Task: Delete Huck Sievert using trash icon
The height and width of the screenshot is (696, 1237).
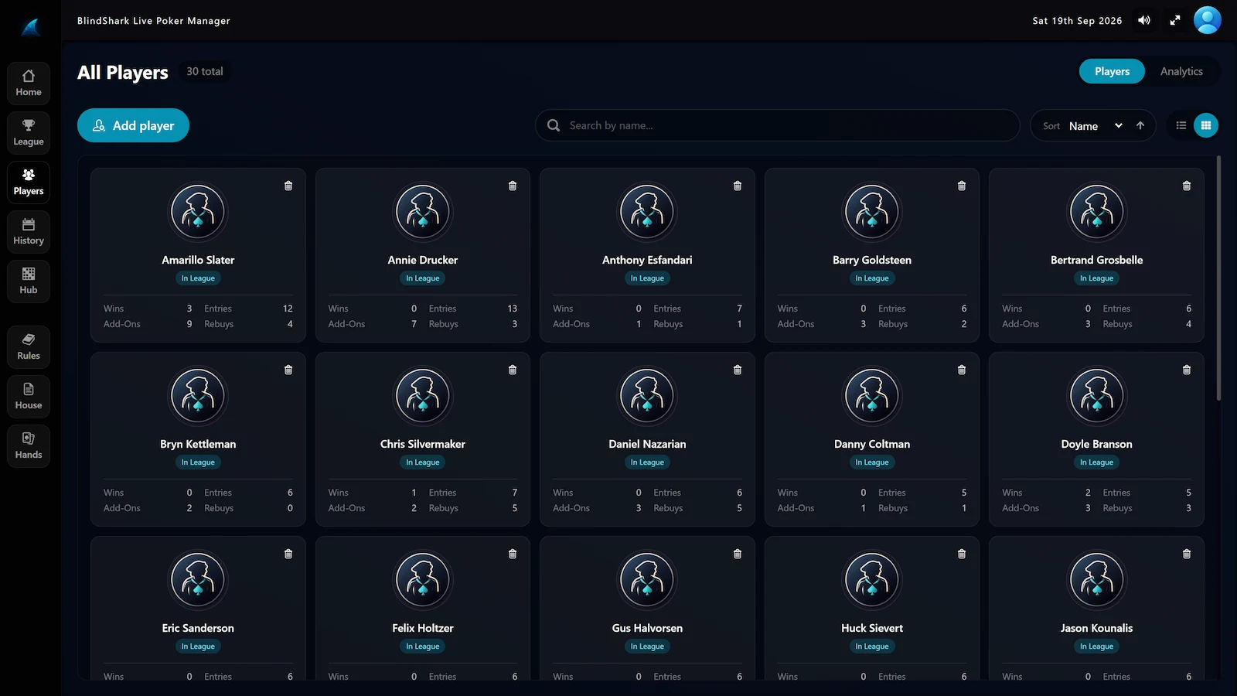Action: (962, 554)
